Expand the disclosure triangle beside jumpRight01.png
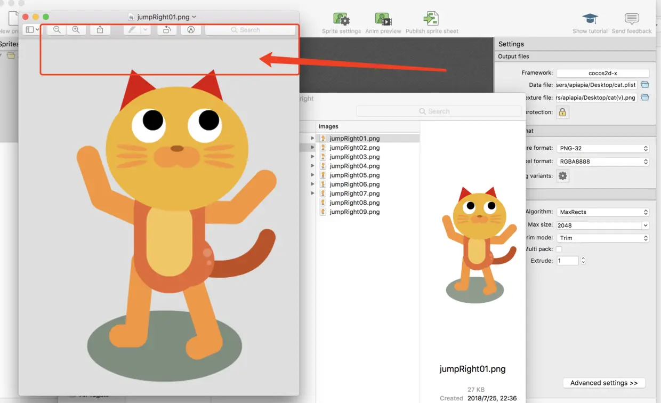This screenshot has width=661, height=403. (x=313, y=138)
